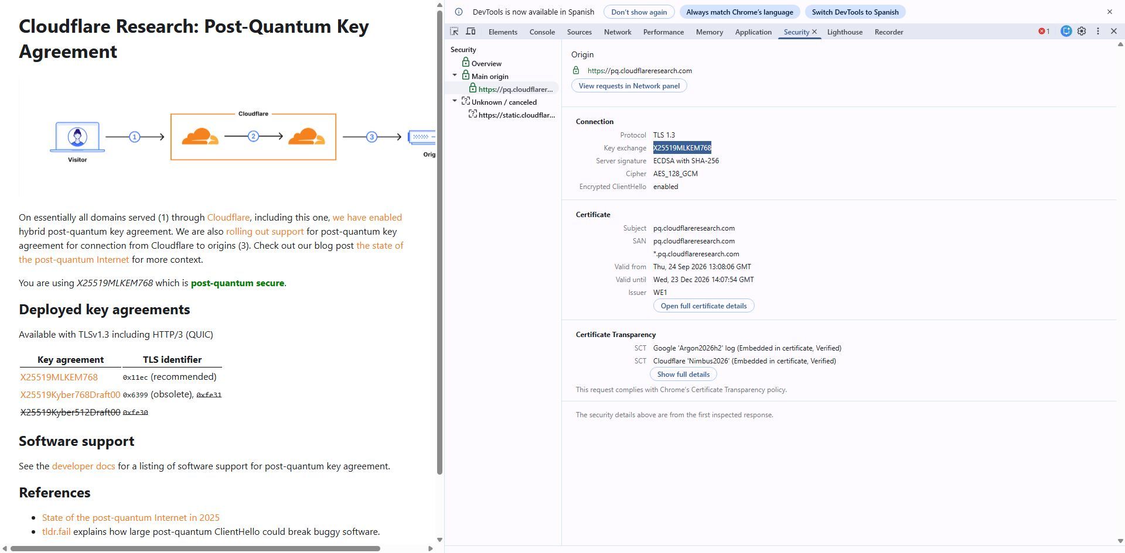Image resolution: width=1125 pixels, height=553 pixels.
Task: Click the page scrollbar down arrow
Action: coord(439,540)
